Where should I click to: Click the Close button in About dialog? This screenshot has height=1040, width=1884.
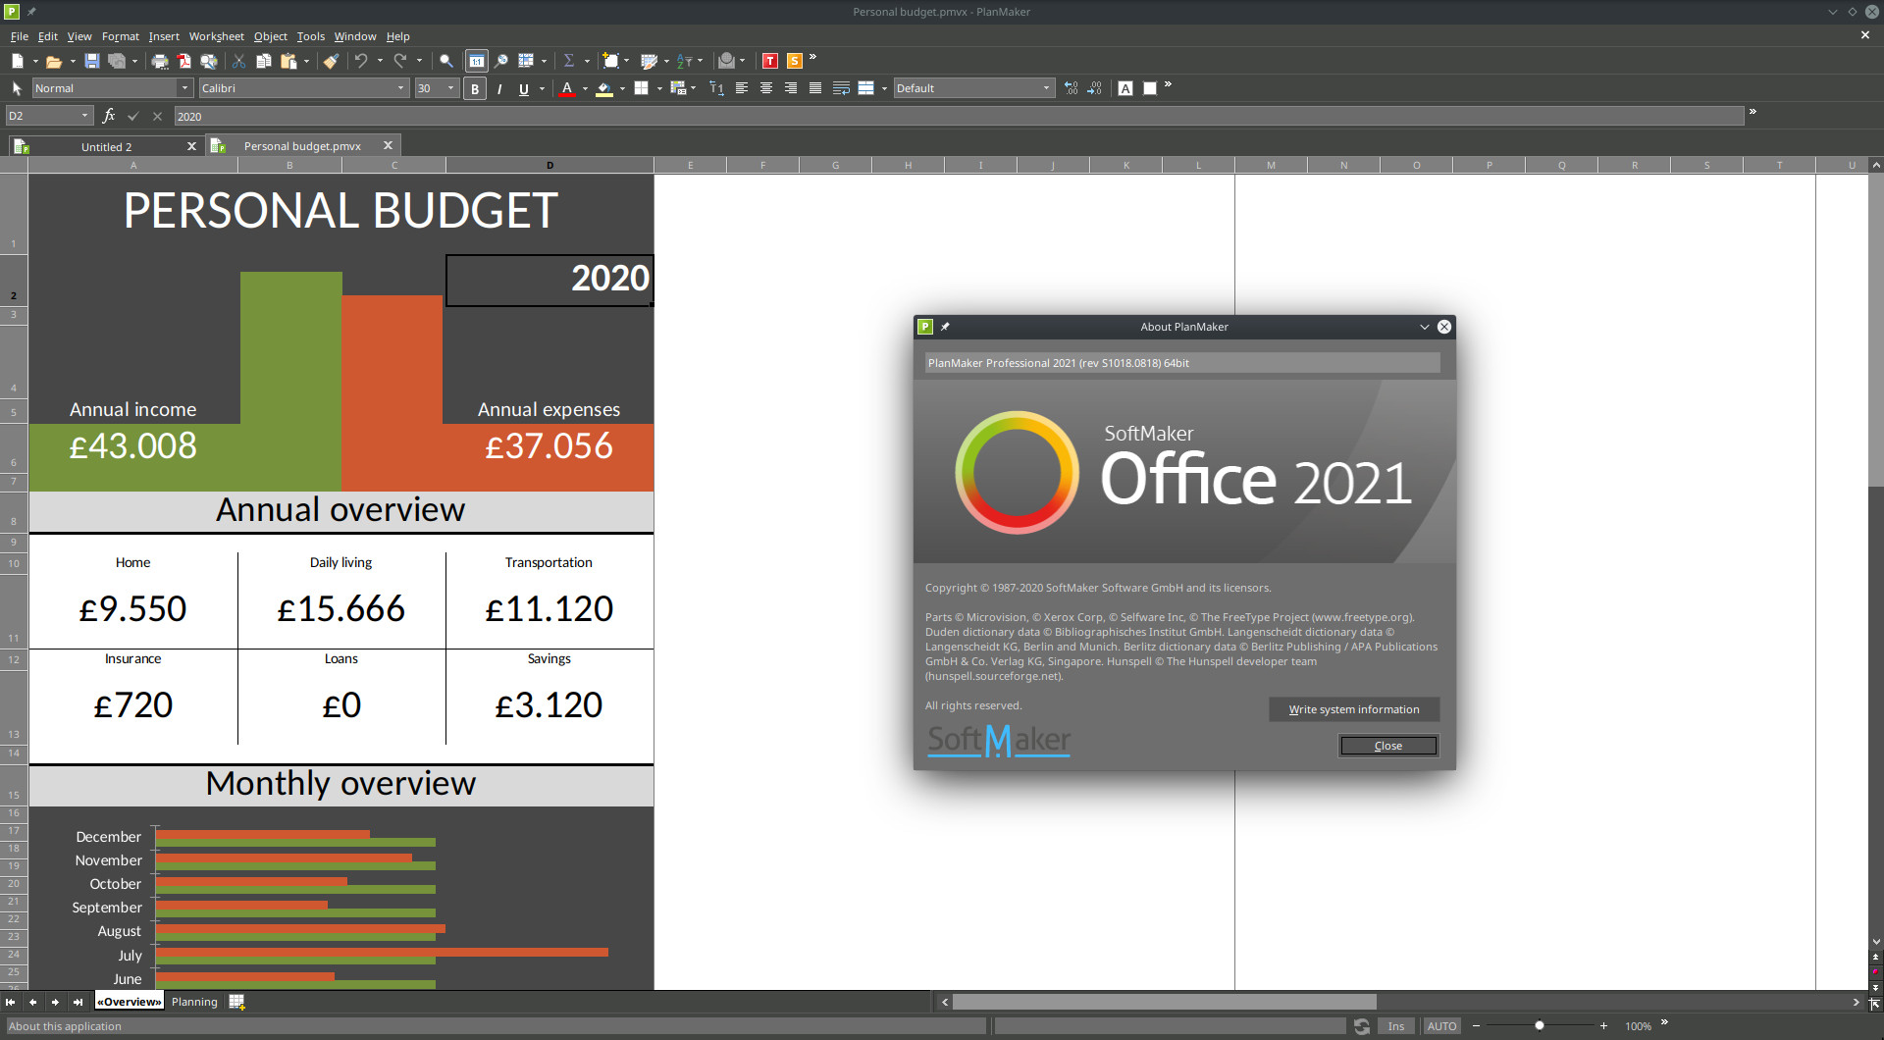(x=1387, y=746)
